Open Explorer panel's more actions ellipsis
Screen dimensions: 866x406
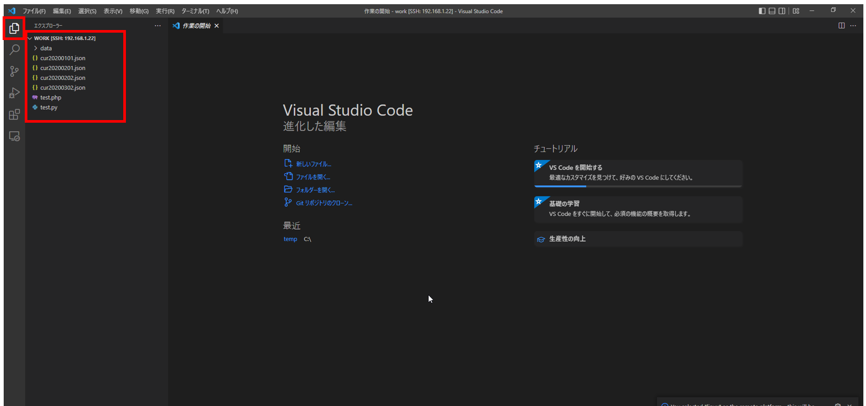(x=158, y=25)
